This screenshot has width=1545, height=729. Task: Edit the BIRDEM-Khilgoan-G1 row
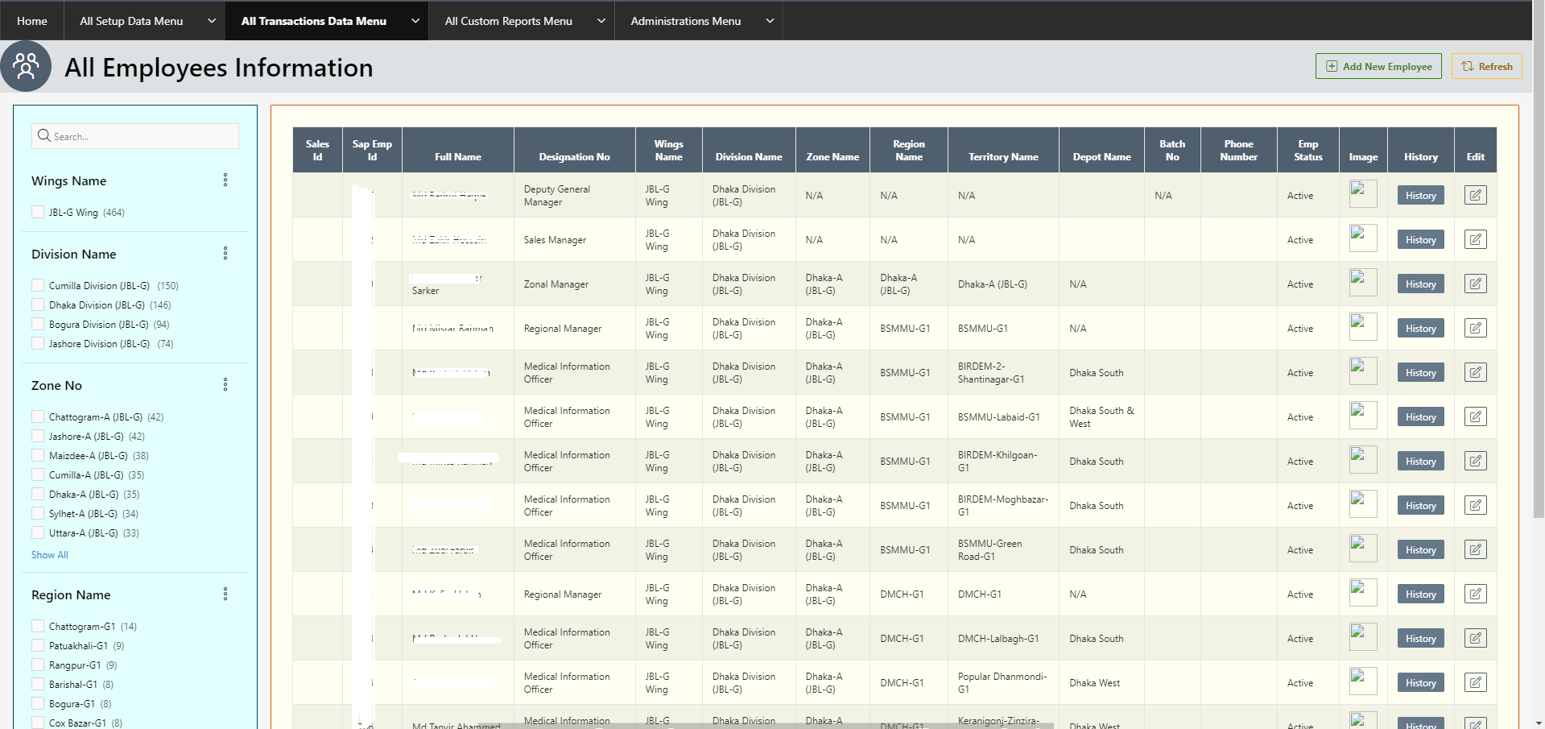pyautogui.click(x=1475, y=461)
